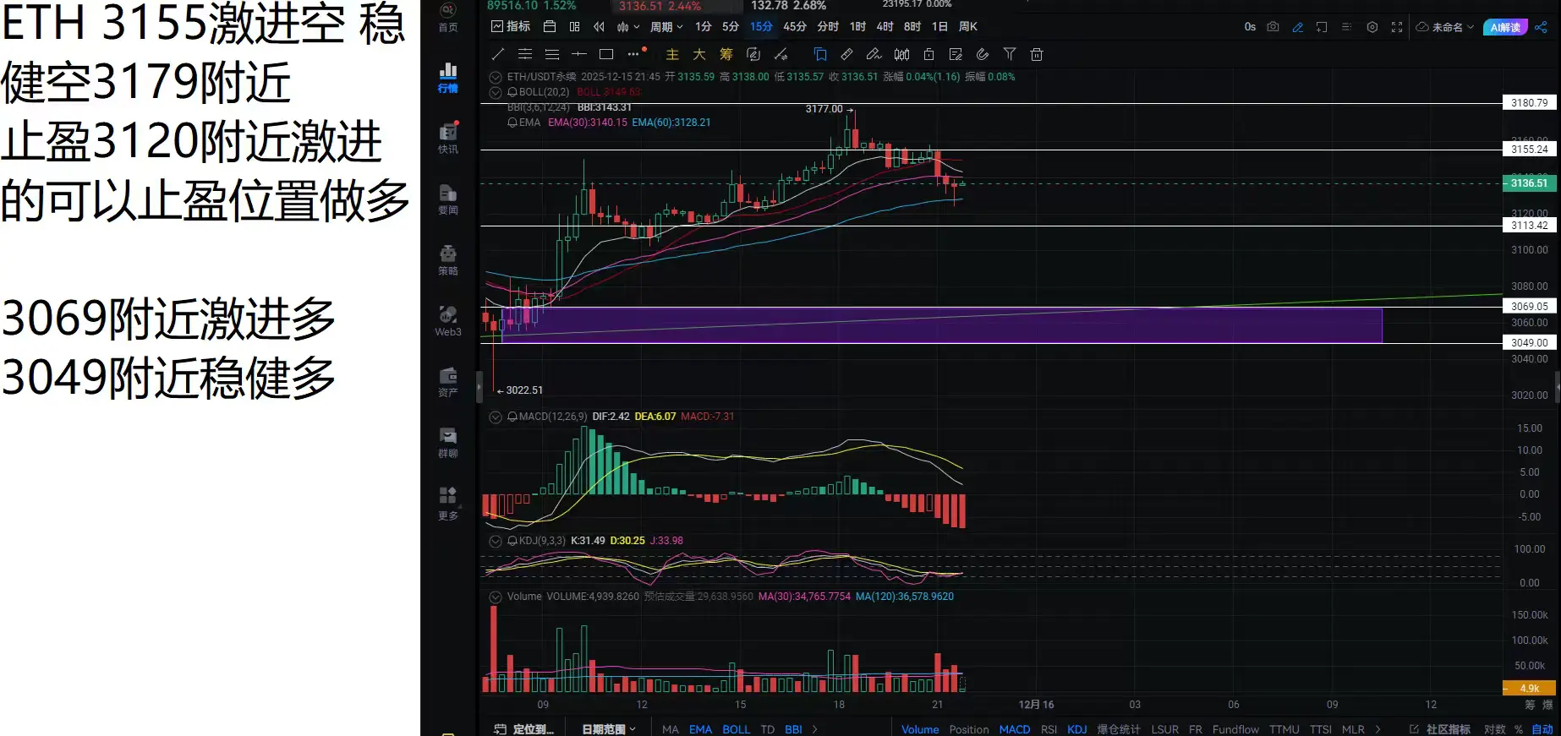Click the 3180.79 price label on axis

[x=1529, y=103]
